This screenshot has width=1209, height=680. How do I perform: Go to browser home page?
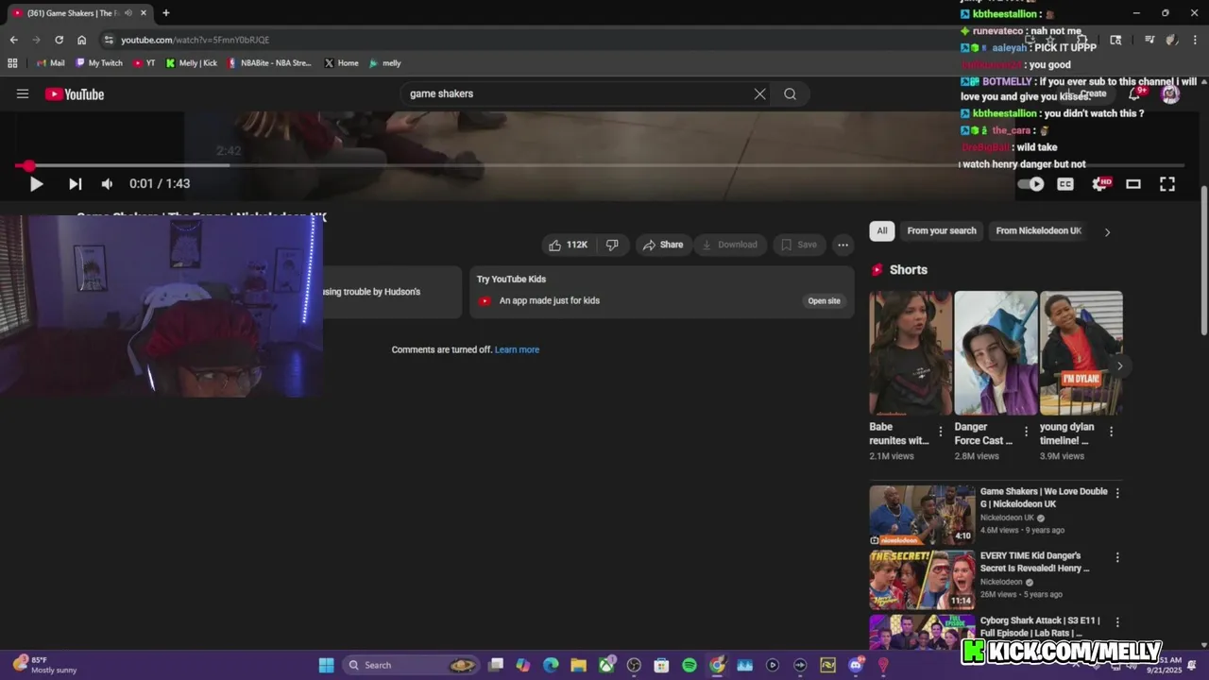tap(81, 40)
